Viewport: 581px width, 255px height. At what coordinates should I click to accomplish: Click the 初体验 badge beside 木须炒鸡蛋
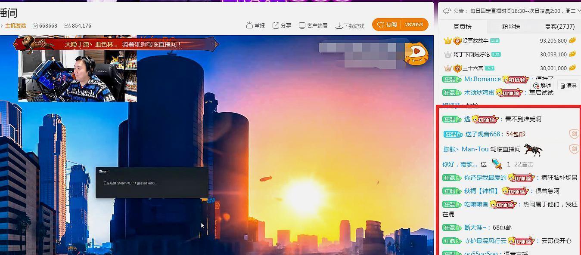[509, 92]
